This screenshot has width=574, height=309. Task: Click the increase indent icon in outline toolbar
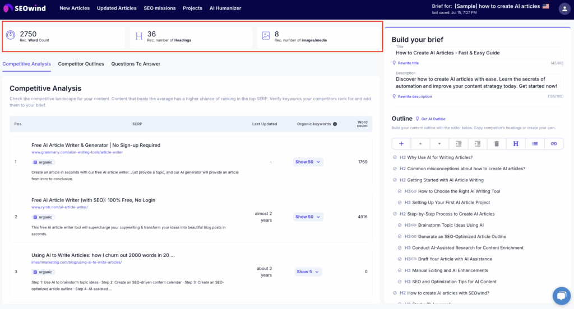(x=478, y=144)
